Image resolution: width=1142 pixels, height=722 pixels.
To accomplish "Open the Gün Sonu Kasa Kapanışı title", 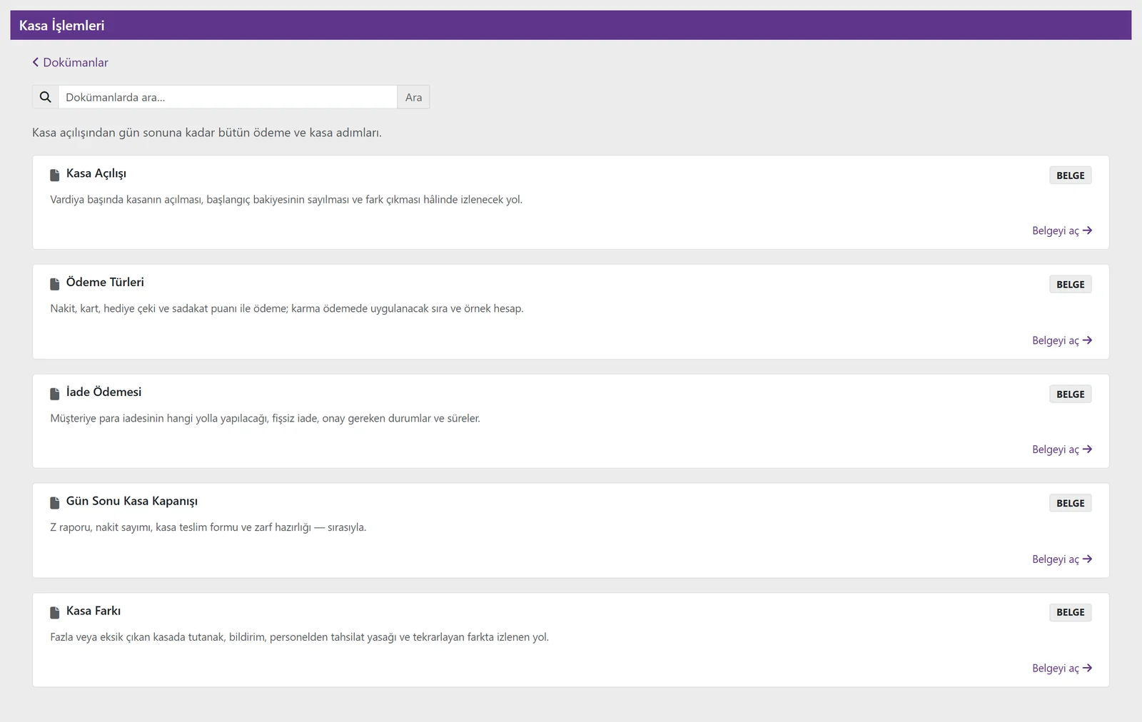I will [x=132, y=502].
